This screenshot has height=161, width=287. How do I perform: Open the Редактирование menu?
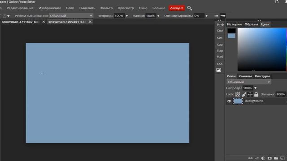click(20, 8)
